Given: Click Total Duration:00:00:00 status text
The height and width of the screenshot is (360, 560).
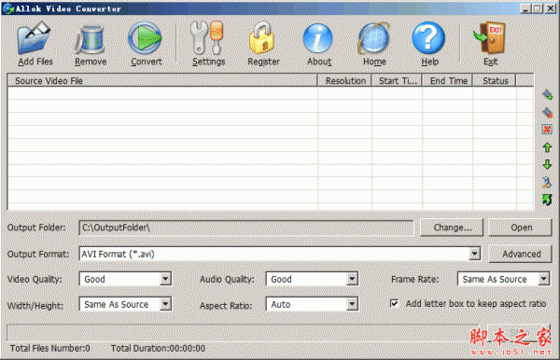Looking at the screenshot, I should tap(158, 348).
